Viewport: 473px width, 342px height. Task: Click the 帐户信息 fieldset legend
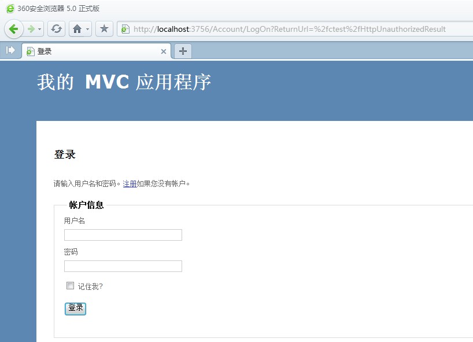86,205
